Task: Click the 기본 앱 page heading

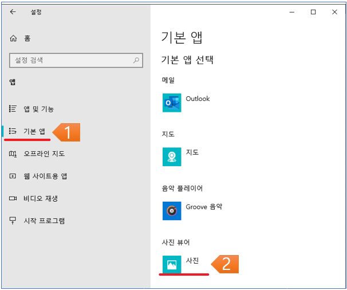Action: (182, 37)
